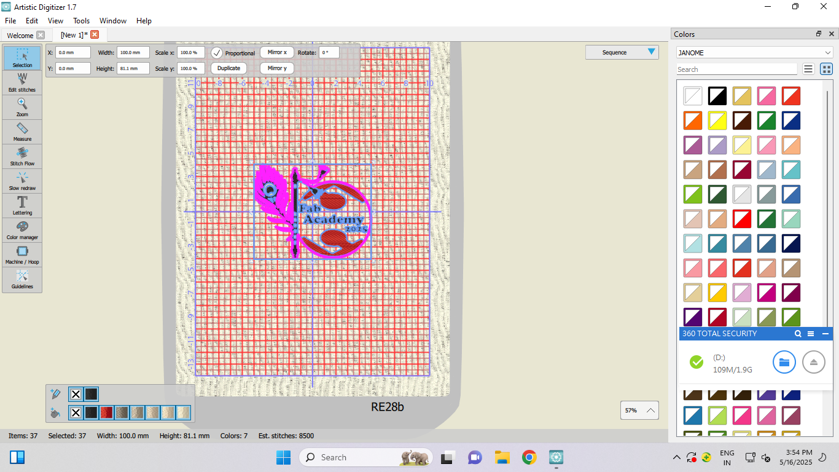Switch to the Welcome tab
The height and width of the screenshot is (472, 839).
pyautogui.click(x=20, y=35)
